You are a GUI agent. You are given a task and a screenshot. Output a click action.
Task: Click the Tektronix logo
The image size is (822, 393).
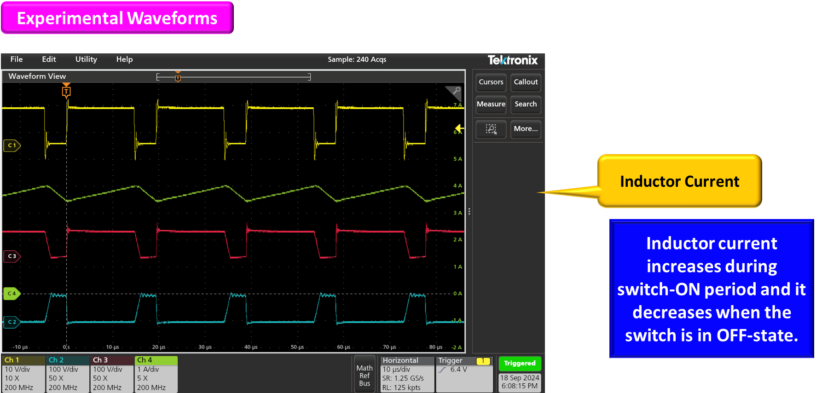point(513,60)
